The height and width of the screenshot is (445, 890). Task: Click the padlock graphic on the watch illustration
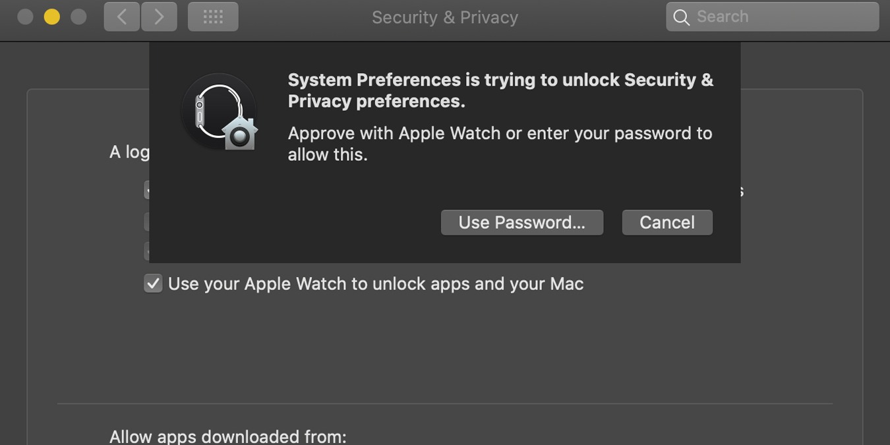(x=240, y=134)
